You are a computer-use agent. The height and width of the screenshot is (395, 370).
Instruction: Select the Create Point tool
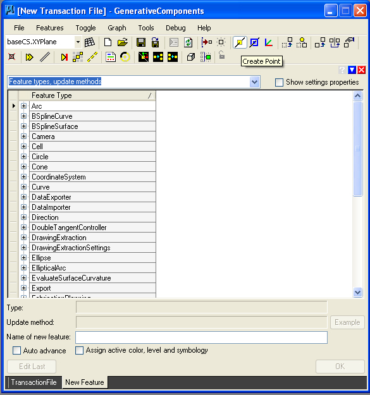point(240,42)
